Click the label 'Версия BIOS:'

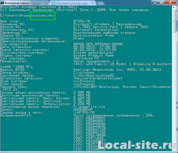pos(13,70)
